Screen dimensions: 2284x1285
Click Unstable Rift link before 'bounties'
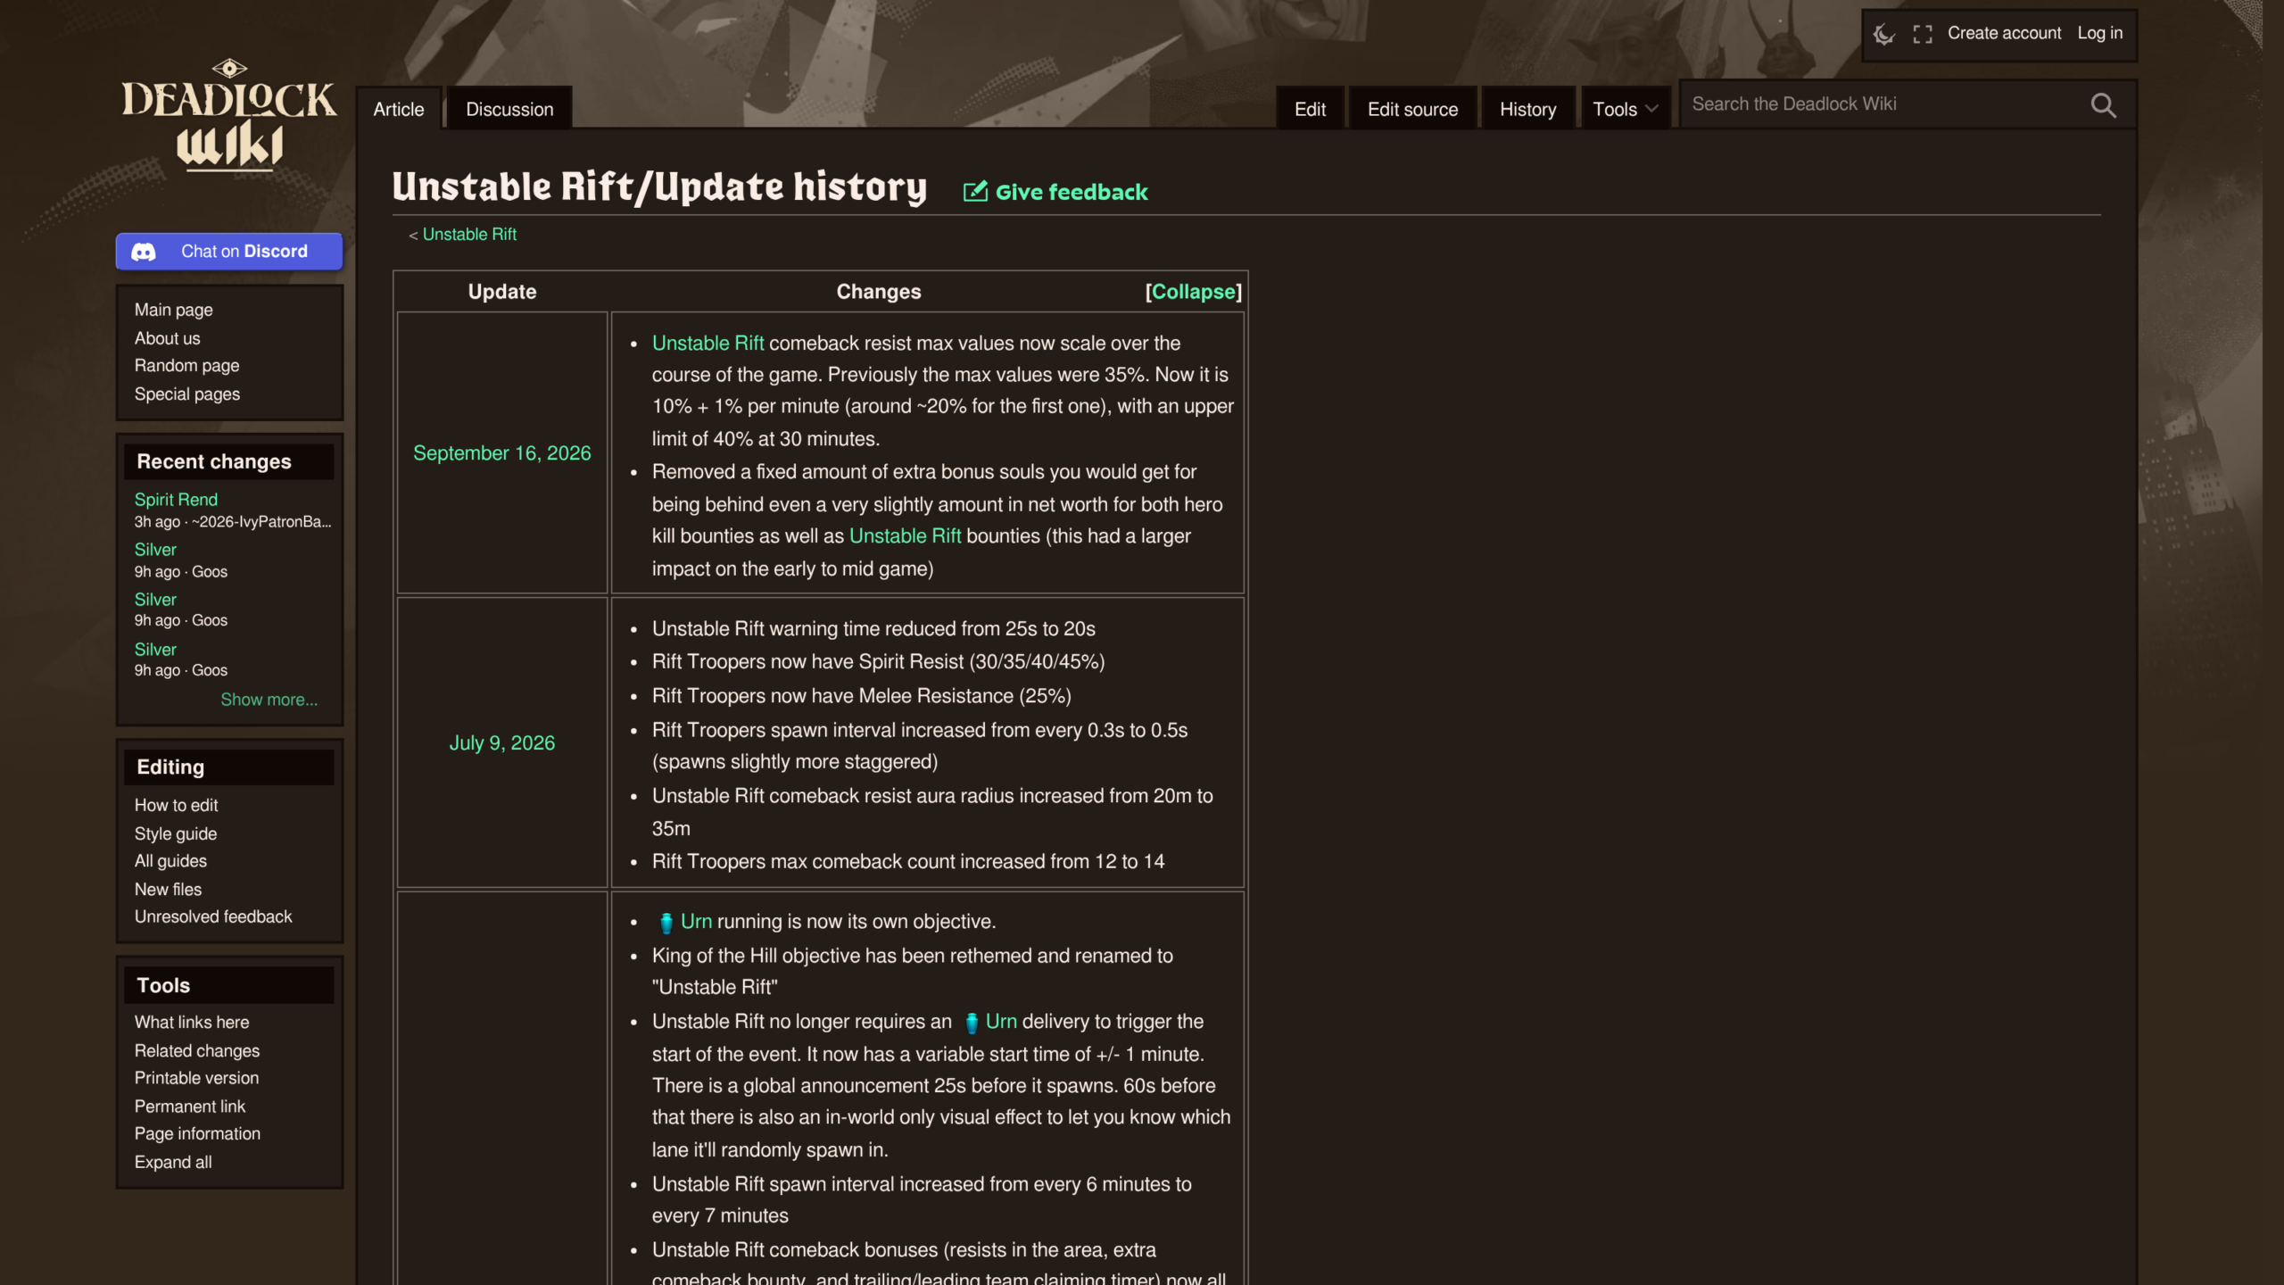[905, 536]
